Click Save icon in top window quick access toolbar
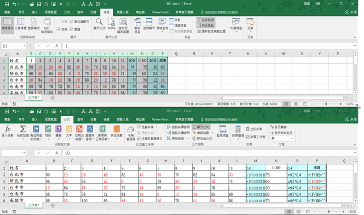This screenshot has height=215, width=364. point(7,4)
